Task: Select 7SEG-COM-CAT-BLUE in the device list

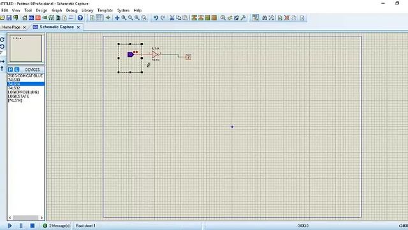Action: click(25, 75)
